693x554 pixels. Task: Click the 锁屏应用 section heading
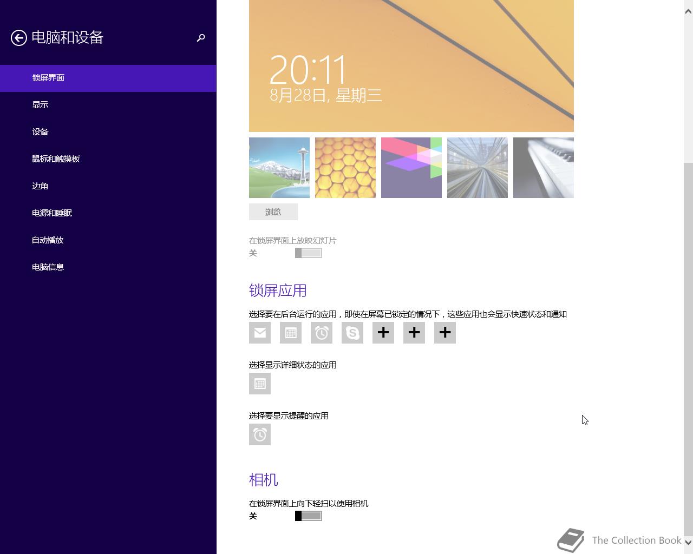[278, 291]
